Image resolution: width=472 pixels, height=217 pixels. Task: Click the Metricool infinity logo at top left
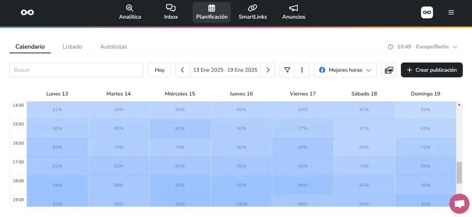point(27,12)
